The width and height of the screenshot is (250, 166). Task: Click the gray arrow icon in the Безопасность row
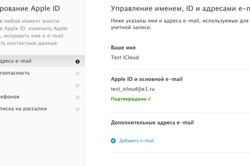coord(77,74)
